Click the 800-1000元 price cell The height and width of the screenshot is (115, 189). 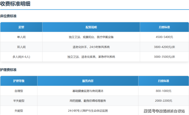point(163,91)
